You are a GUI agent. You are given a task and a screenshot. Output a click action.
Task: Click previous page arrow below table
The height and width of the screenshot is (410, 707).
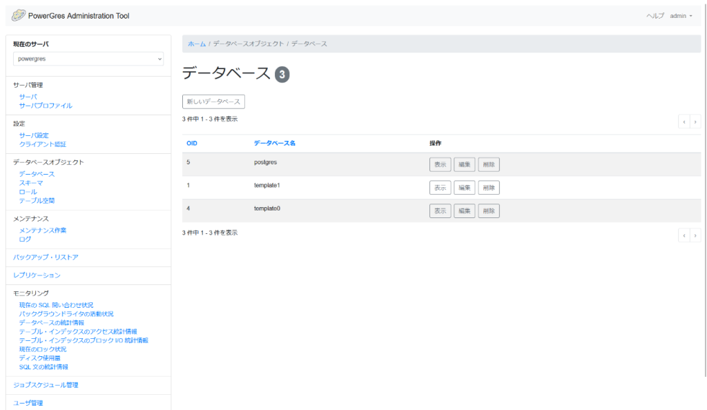[x=684, y=235]
